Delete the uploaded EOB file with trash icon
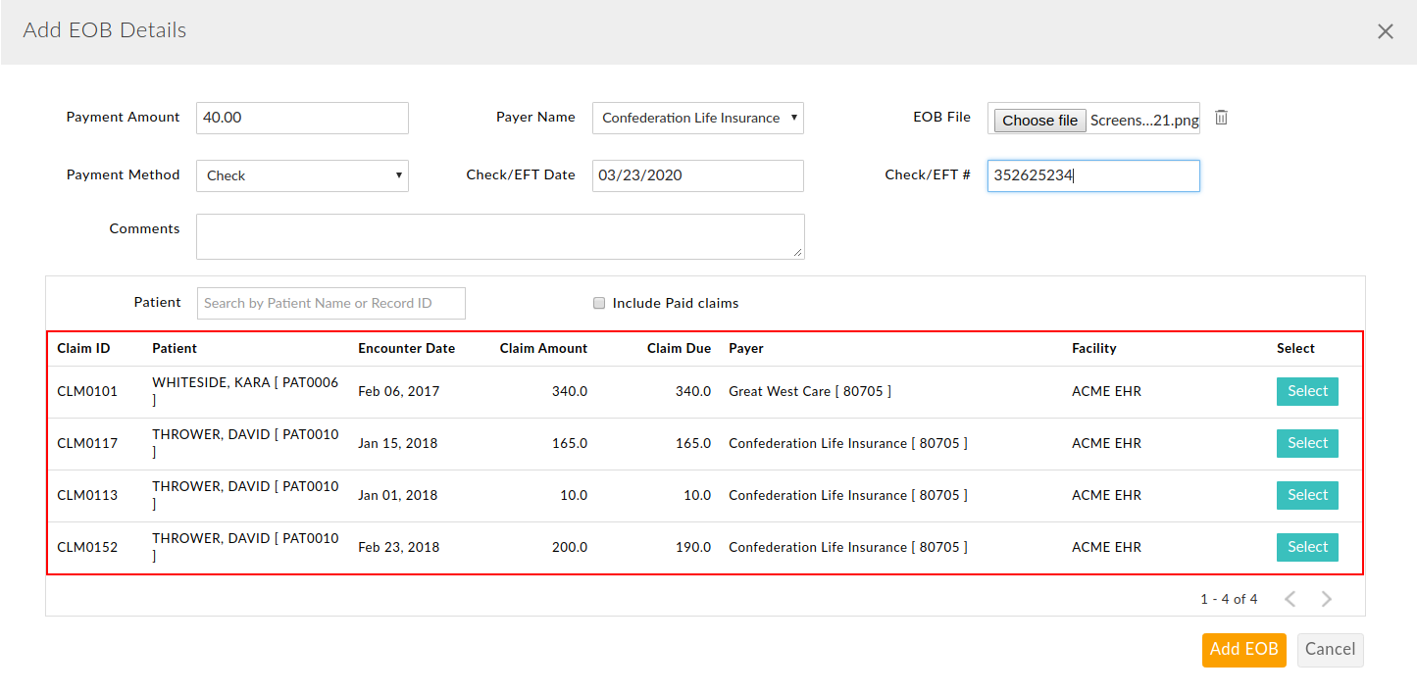1417x693 pixels. coord(1221,118)
